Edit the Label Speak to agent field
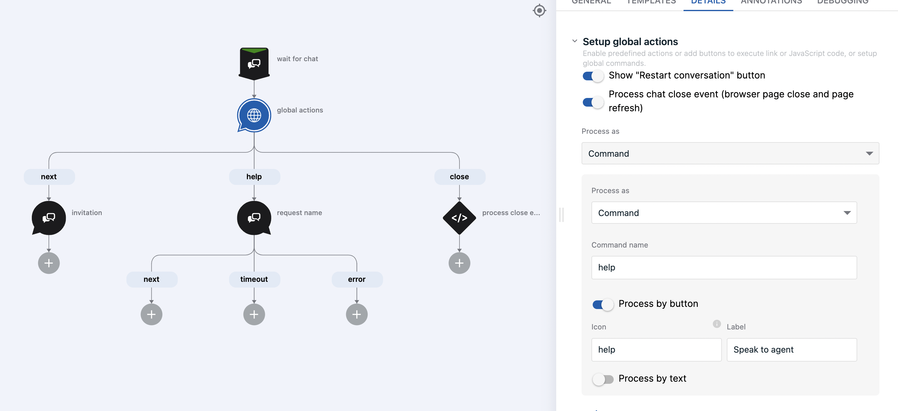This screenshot has width=898, height=411. point(791,349)
